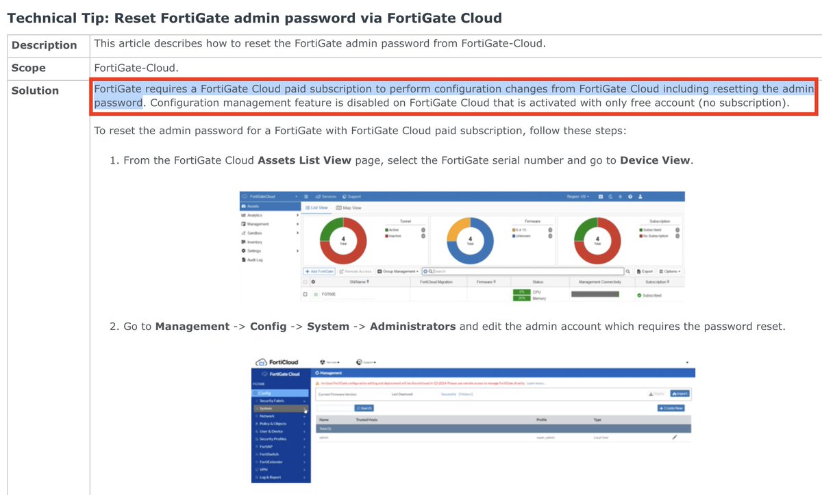
Task: Click the Tunnel donut chart
Action: click(343, 241)
